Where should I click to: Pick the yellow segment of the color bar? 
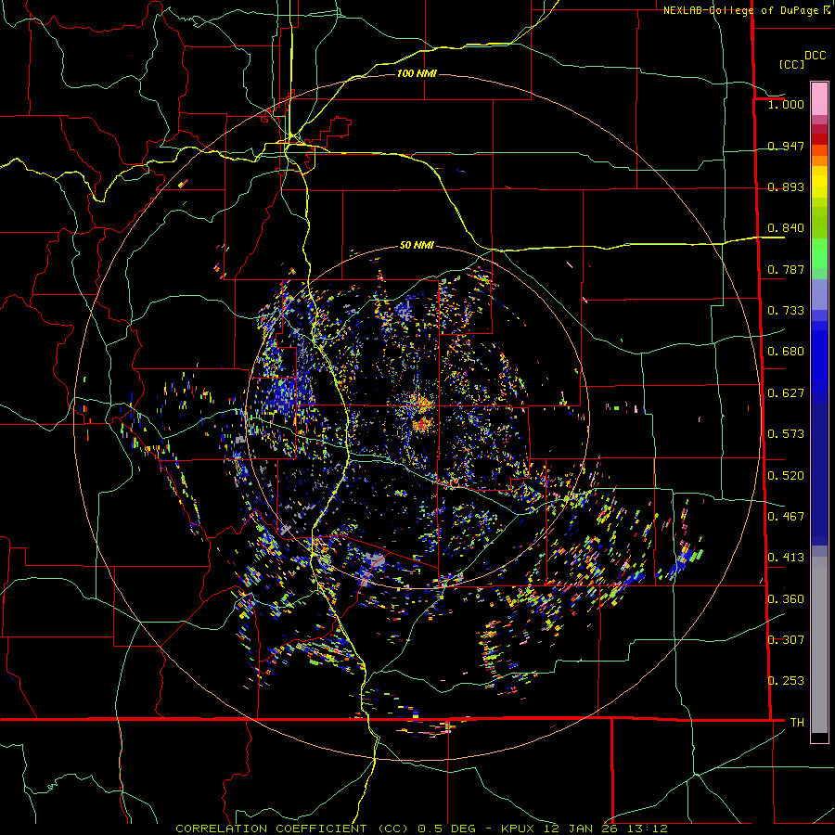pyautogui.click(x=819, y=182)
